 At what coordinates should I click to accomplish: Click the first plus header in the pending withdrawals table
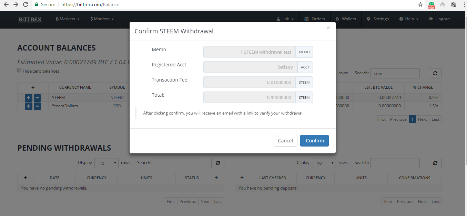tap(26, 178)
